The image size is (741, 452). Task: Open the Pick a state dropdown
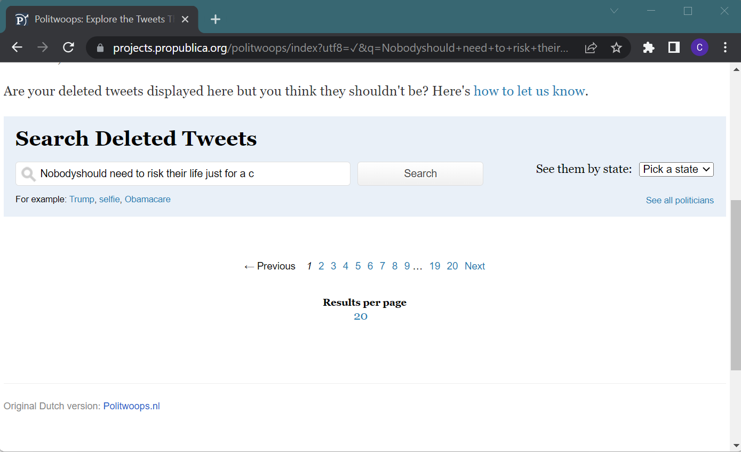click(x=676, y=169)
